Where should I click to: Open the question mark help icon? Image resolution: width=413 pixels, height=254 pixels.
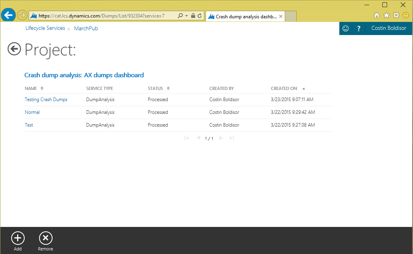(359, 28)
